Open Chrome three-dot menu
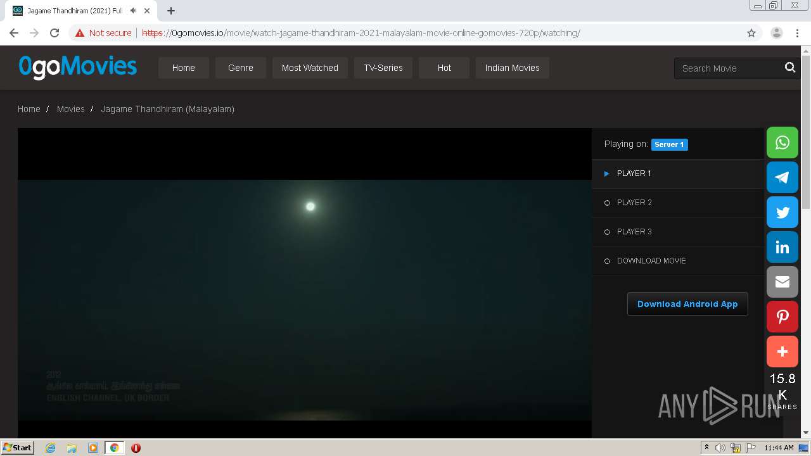The height and width of the screenshot is (456, 811). coord(797,33)
